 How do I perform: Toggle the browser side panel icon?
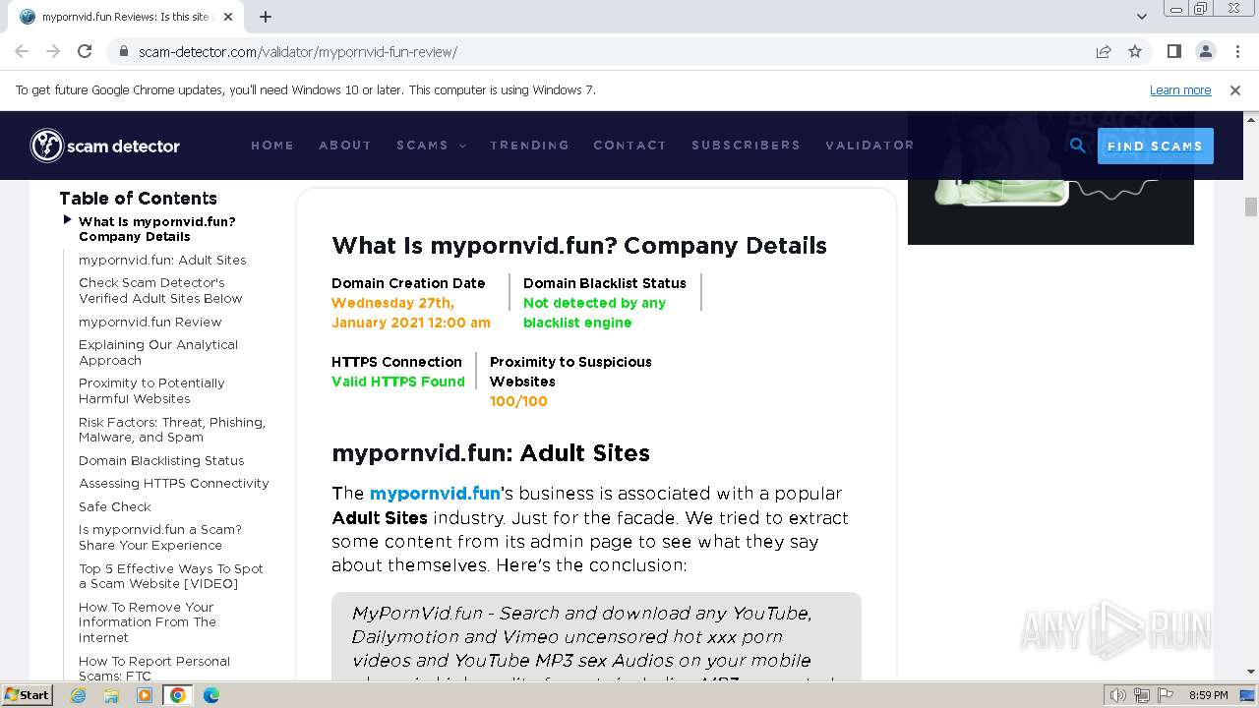click(x=1173, y=51)
